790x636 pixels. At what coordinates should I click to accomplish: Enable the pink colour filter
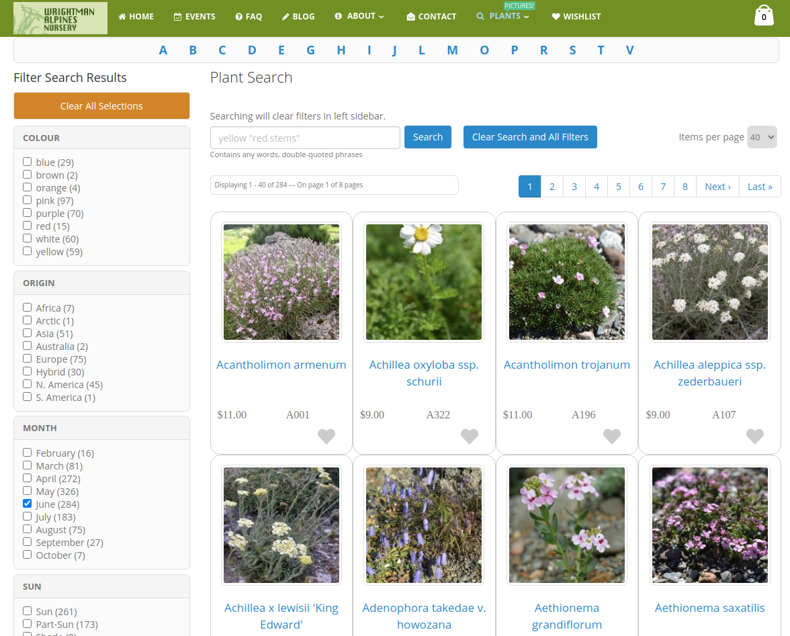point(28,200)
